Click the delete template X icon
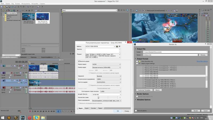 click(x=120, y=46)
